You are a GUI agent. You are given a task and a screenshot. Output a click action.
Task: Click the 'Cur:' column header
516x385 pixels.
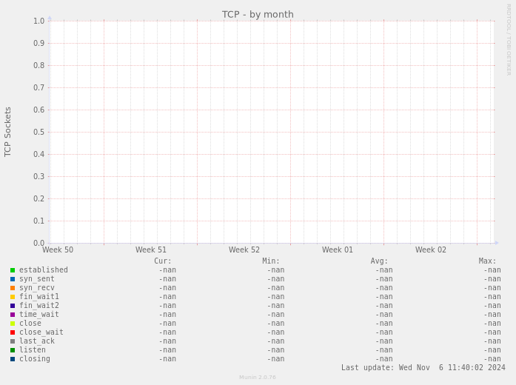163,261
